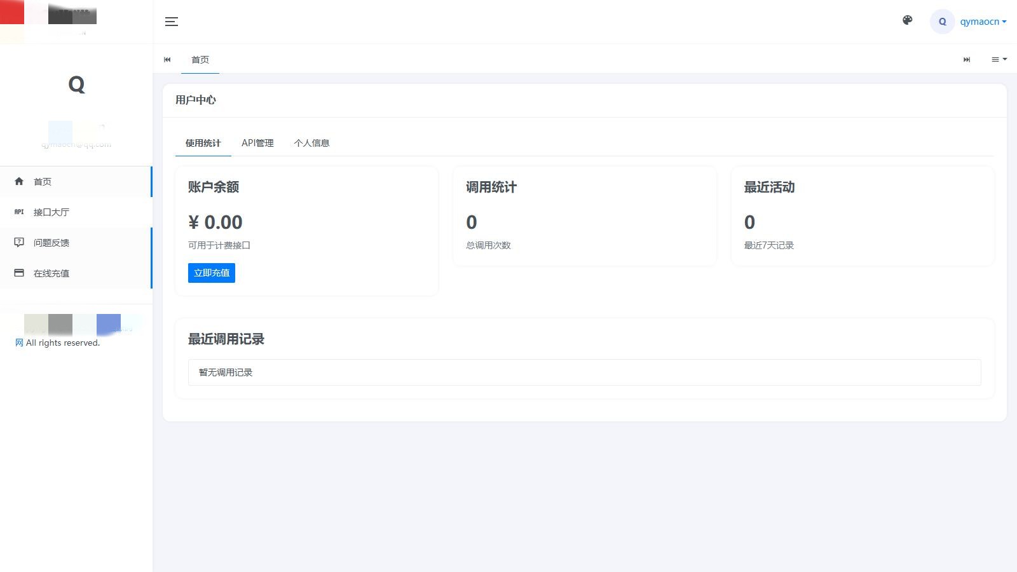This screenshot has width=1017, height=572.
Task: Open the tab options list dropdown
Action: tap(999, 59)
